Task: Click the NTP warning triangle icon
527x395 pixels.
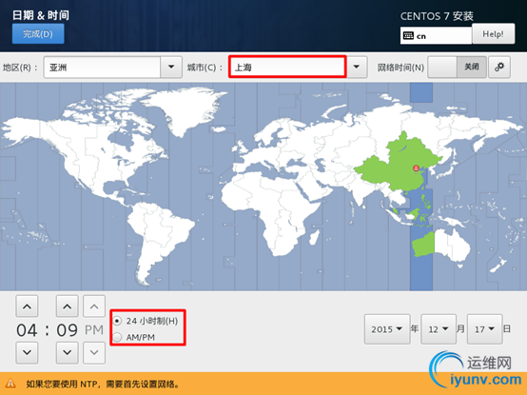Action: click(10, 384)
